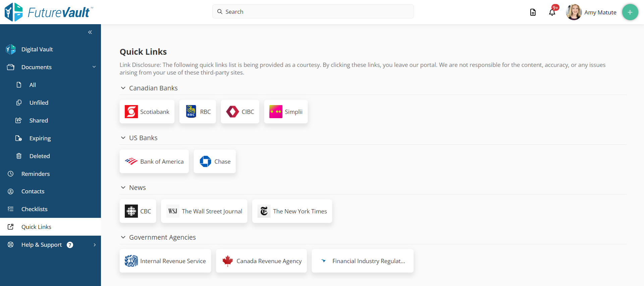Open Shared documents
This screenshot has width=644, height=286.
(50, 121)
